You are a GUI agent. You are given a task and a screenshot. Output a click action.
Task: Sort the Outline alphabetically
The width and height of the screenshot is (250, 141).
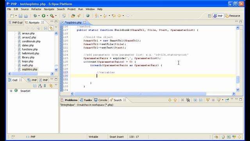[x=40, y=86]
